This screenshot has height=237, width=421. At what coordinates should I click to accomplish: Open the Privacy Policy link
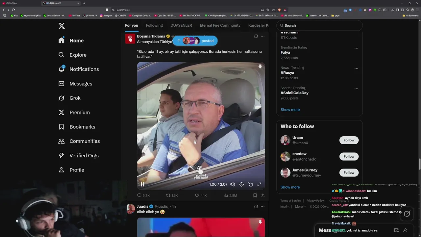click(315, 201)
